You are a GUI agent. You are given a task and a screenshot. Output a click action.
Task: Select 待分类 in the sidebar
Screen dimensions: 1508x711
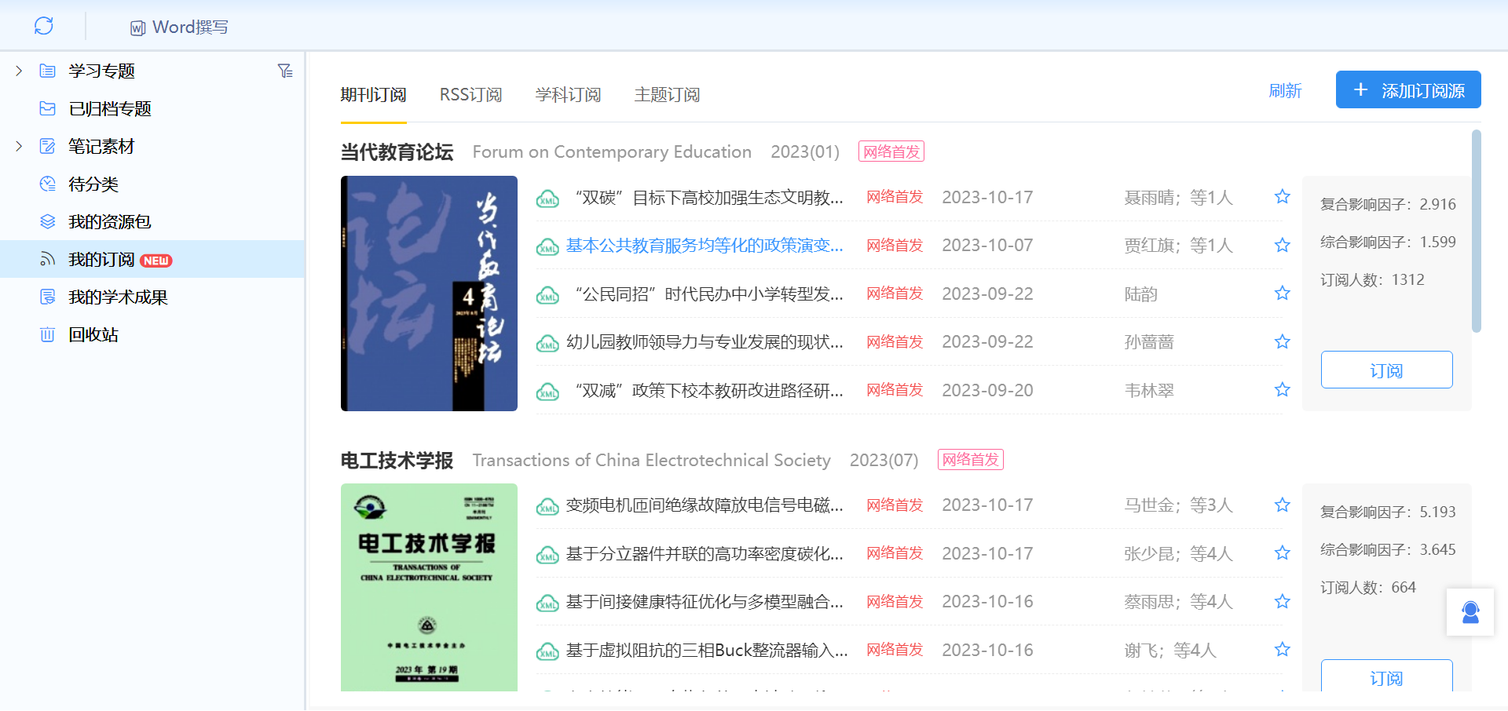(x=93, y=184)
